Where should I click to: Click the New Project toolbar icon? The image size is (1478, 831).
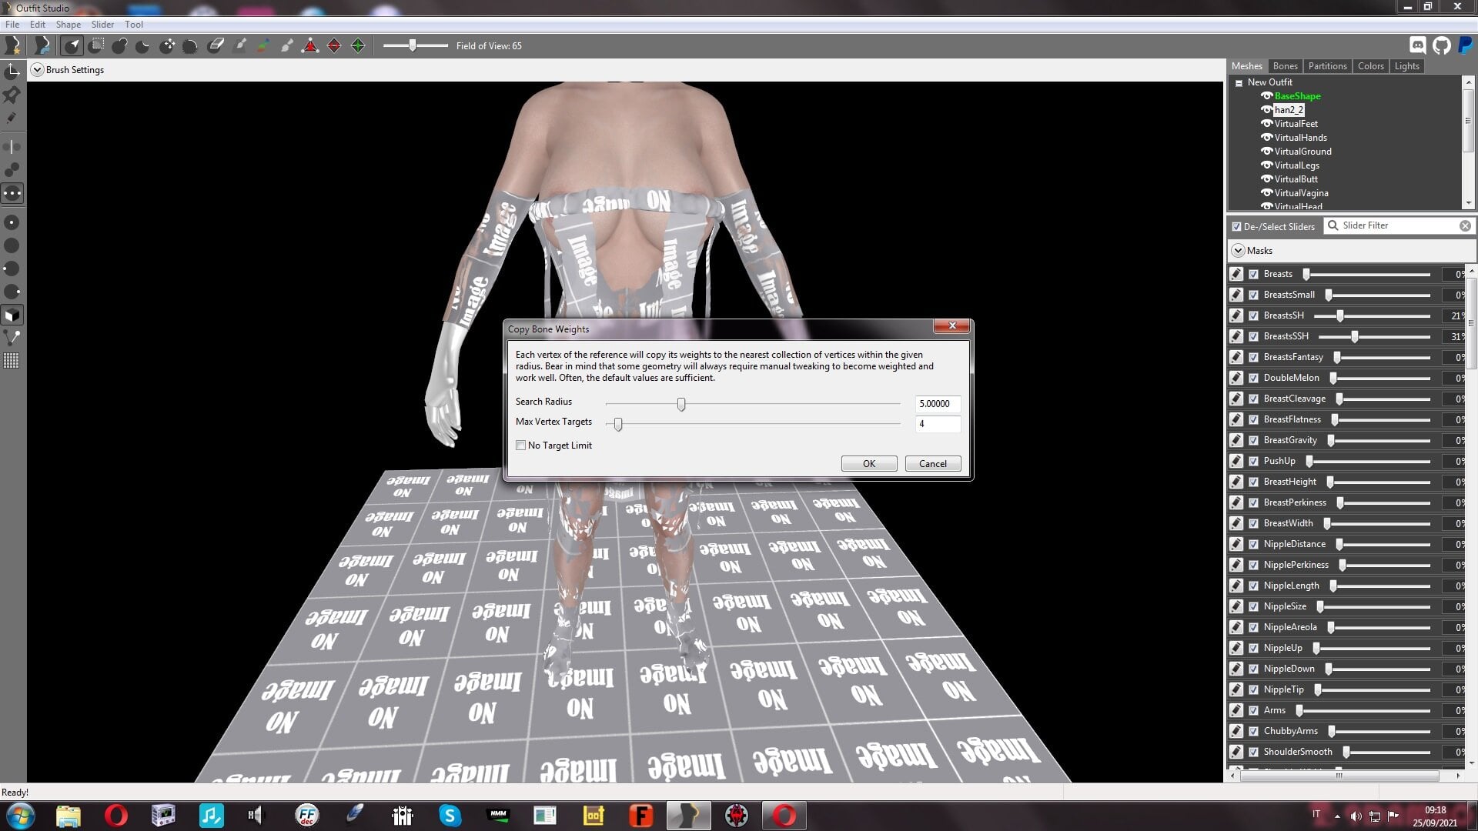[x=13, y=46]
